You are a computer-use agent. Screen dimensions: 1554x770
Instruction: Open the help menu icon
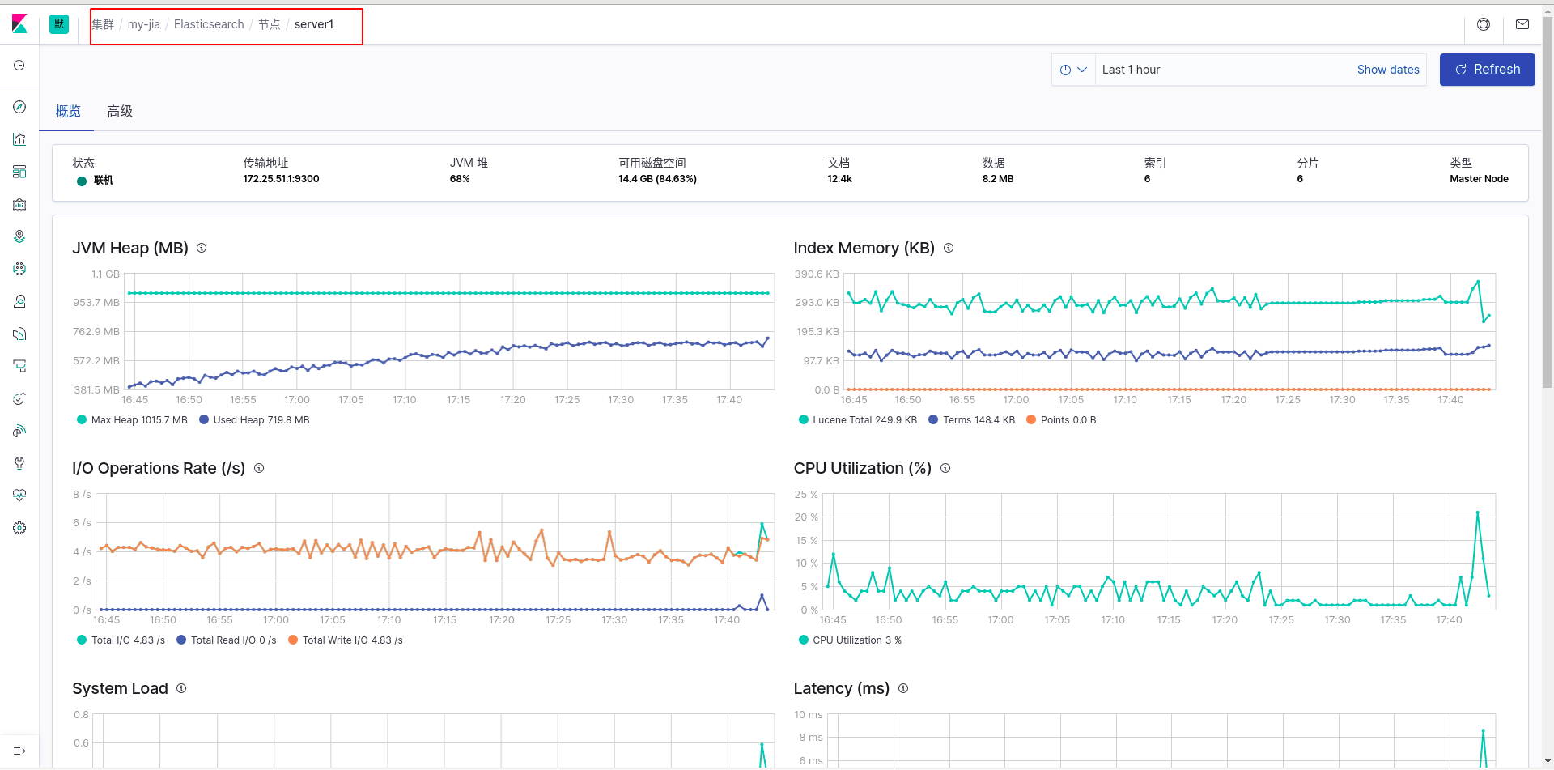click(1484, 24)
